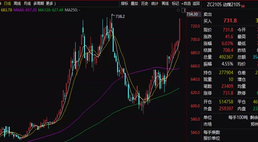This screenshot has height=142, width=258.
Task: Click the 600.0 price axis label
Action: click(x=196, y=106)
